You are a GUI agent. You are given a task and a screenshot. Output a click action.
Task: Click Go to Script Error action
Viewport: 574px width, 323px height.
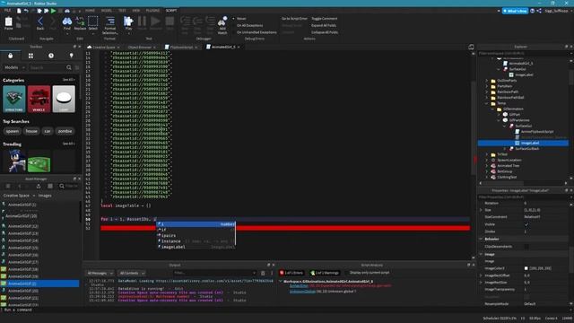point(294,18)
